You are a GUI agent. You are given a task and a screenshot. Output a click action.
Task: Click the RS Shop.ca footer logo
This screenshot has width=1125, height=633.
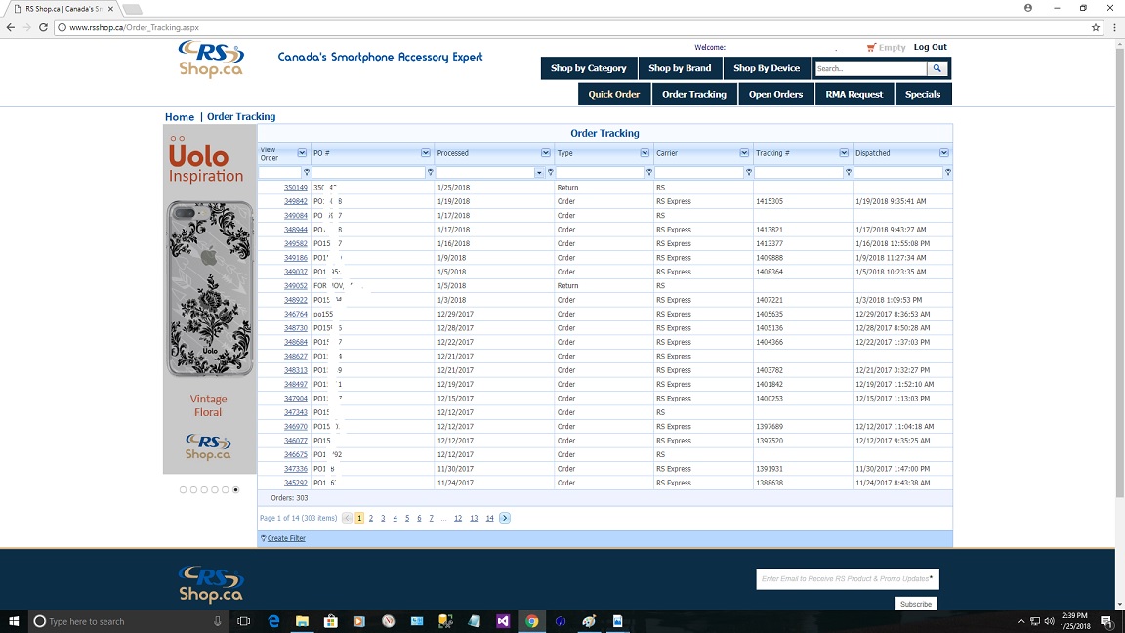pos(211,583)
